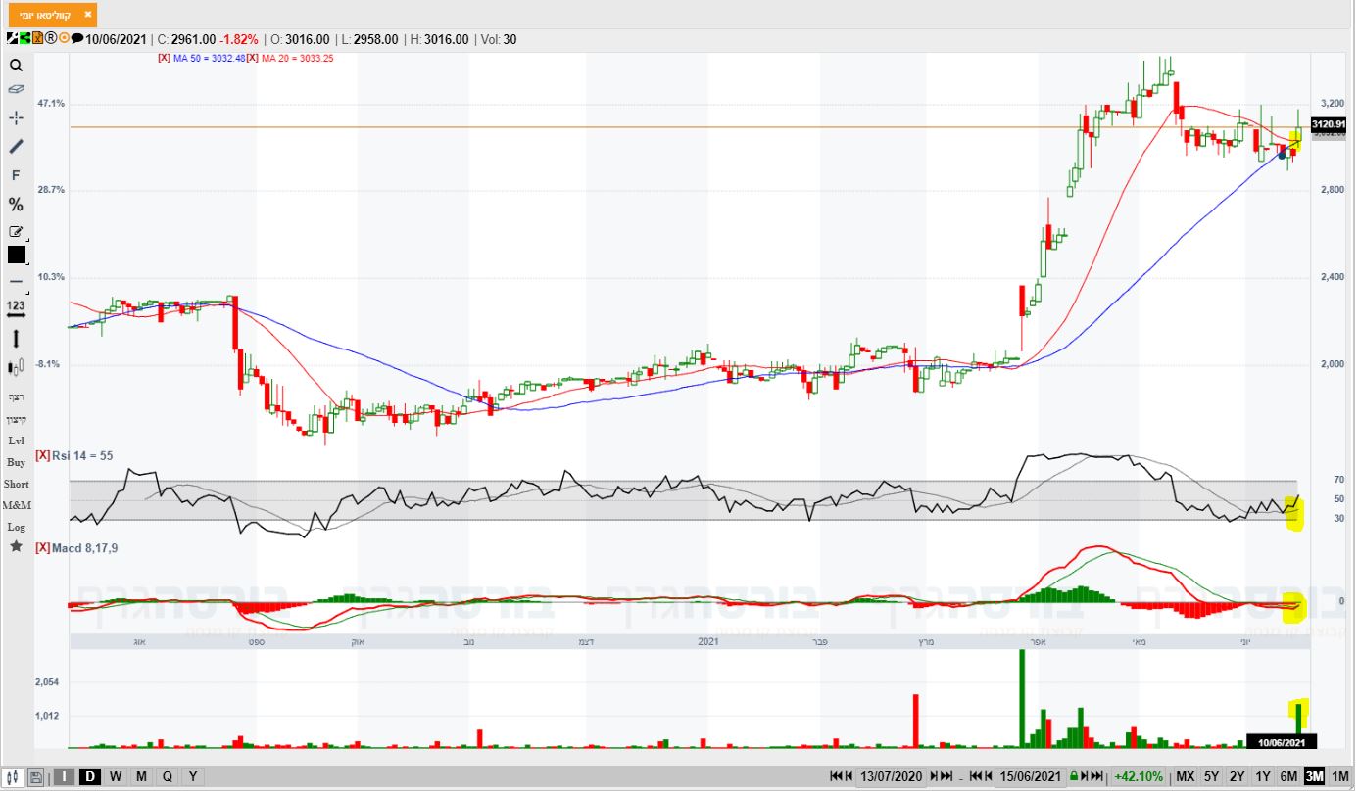Toggle Log scale in sidebar
The height and width of the screenshot is (792, 1359).
[16, 527]
